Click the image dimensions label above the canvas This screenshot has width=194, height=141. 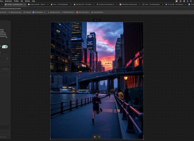97,20
